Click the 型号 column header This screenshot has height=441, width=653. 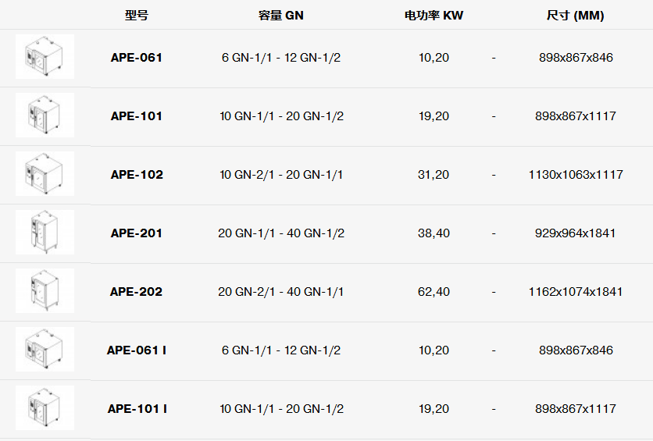tap(137, 16)
